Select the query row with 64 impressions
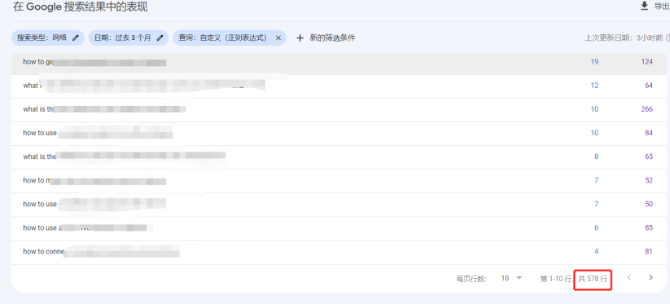The image size is (670, 304). [x=339, y=86]
